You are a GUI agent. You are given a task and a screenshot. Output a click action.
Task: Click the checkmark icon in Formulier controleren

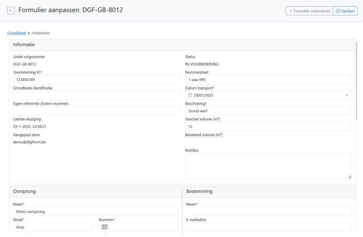click(x=292, y=11)
